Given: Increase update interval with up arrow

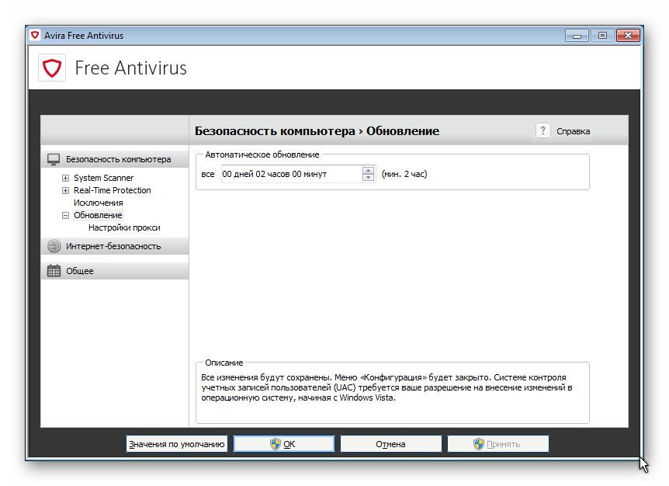Looking at the screenshot, I should tap(368, 170).
